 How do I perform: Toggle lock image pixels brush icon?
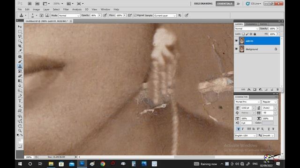pos(247,34)
